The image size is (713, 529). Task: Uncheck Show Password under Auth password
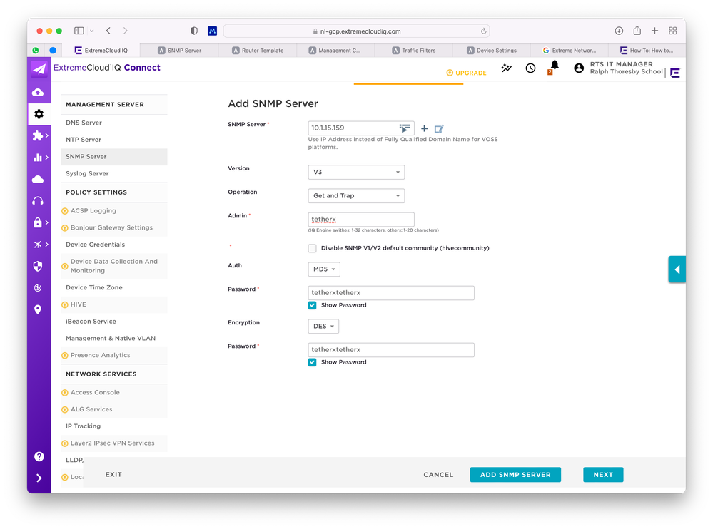click(x=312, y=305)
